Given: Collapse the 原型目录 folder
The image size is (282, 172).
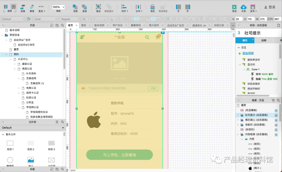Looking at the screenshot, I should 2,35.
